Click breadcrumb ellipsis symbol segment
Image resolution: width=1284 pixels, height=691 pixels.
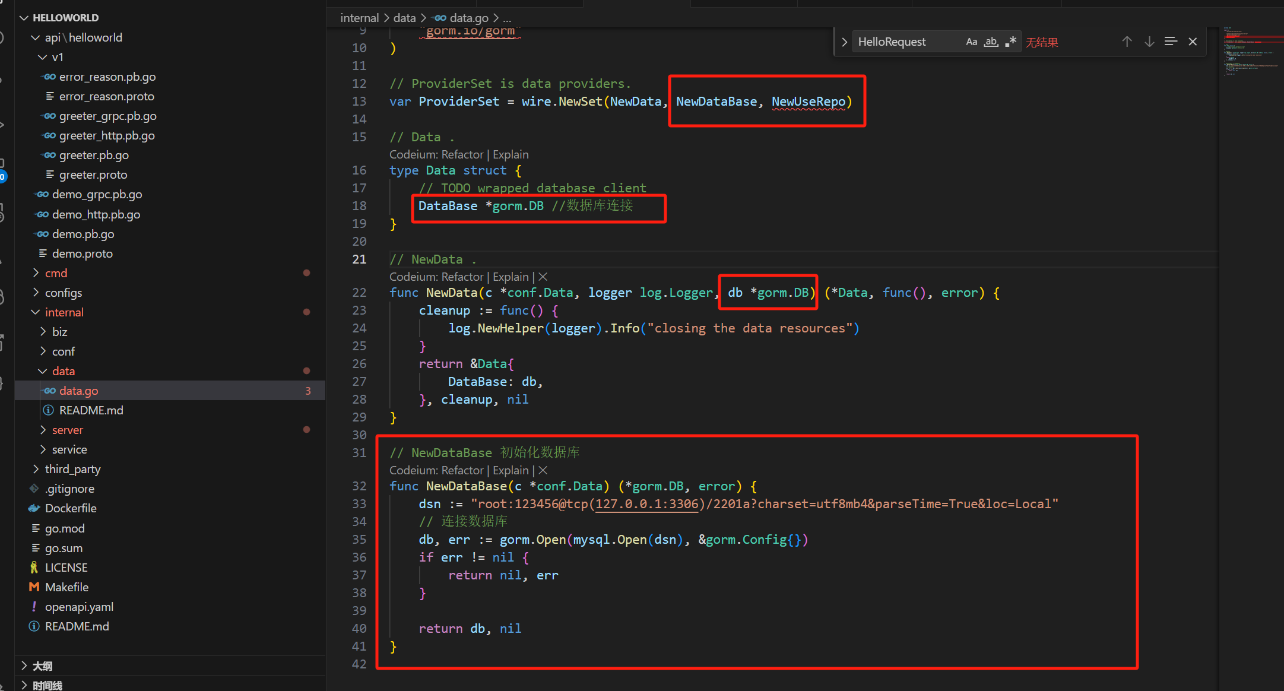[x=507, y=18]
